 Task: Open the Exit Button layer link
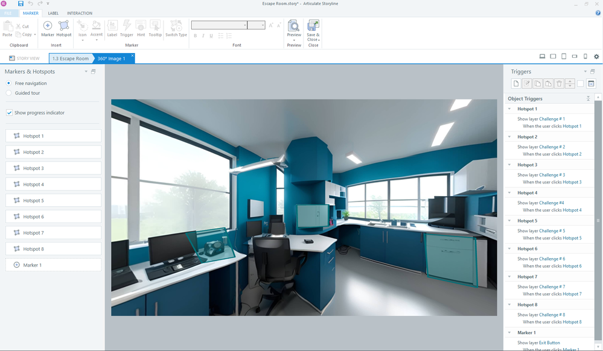coord(549,343)
